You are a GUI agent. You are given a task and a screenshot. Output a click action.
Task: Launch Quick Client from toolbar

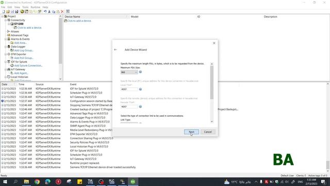pos(68,11)
